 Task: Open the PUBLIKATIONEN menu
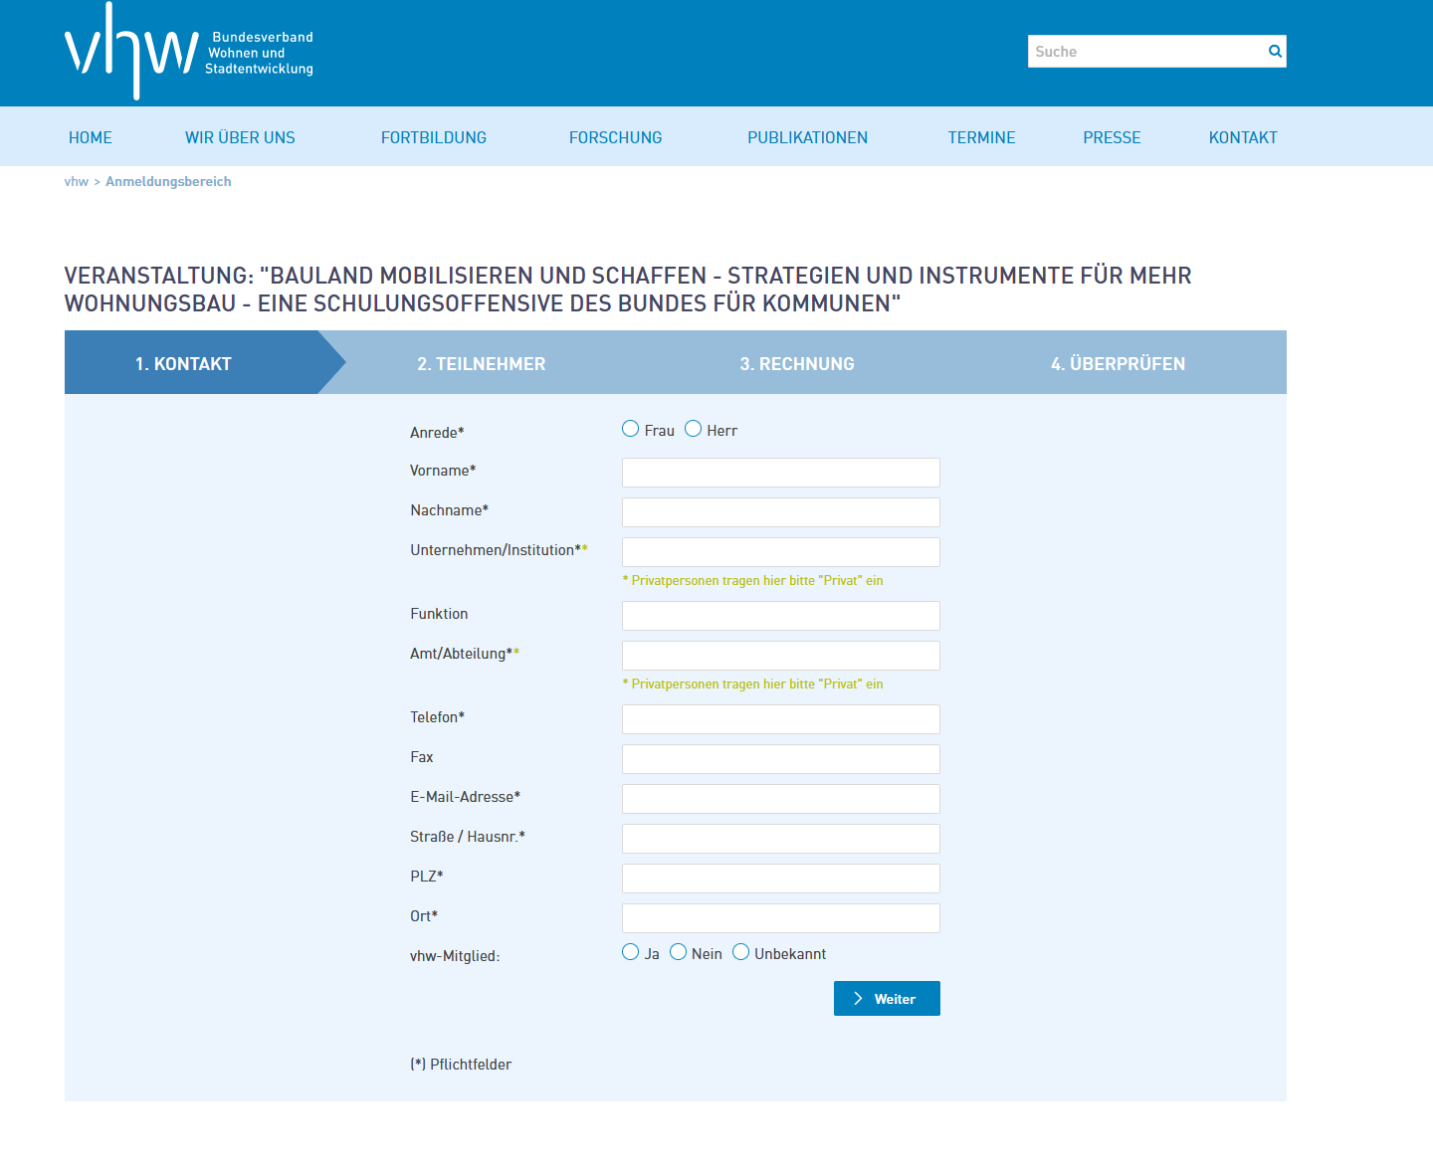point(807,137)
